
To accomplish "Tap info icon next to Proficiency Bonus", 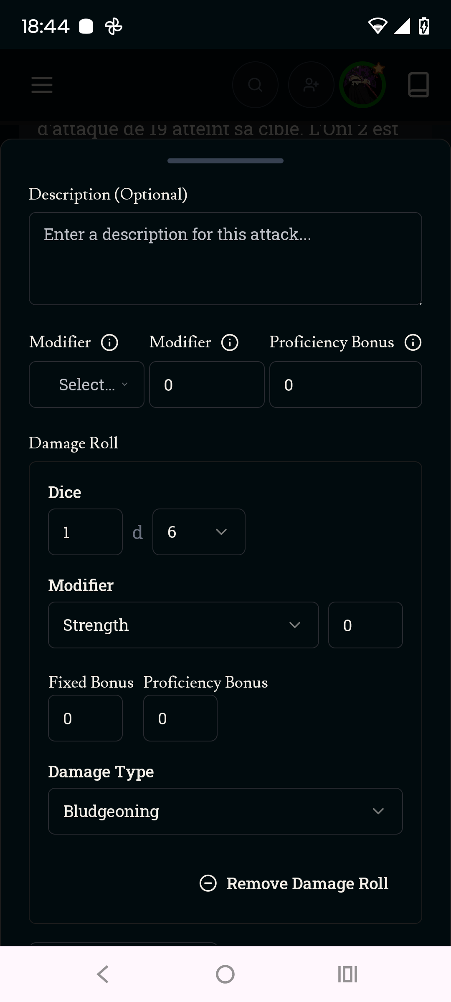I will (413, 343).
